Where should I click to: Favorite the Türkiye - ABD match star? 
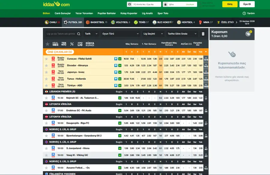point(46,86)
